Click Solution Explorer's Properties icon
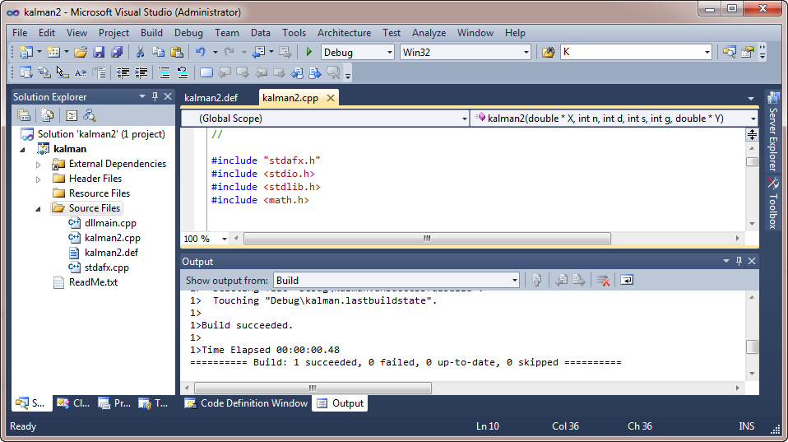 coord(24,116)
